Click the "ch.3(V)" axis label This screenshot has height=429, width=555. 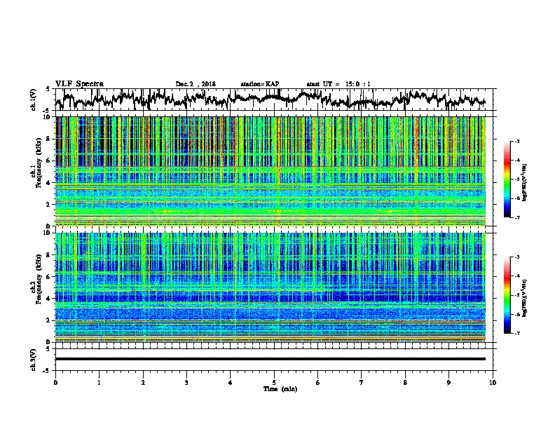[x=34, y=360]
